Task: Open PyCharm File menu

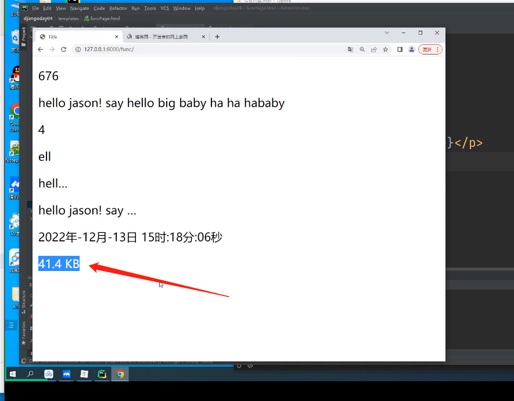Action: click(35, 8)
